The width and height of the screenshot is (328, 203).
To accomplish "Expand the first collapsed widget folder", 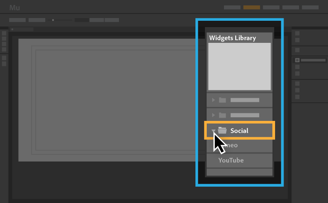I will point(214,100).
